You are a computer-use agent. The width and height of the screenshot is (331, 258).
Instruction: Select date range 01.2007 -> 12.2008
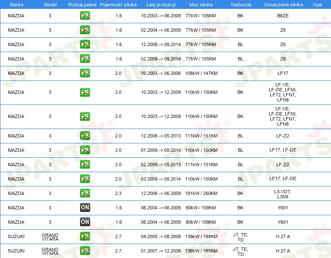pos(161,251)
